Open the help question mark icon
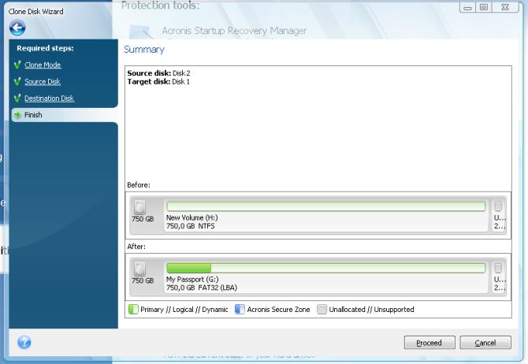This screenshot has height=364, width=528. (x=24, y=342)
